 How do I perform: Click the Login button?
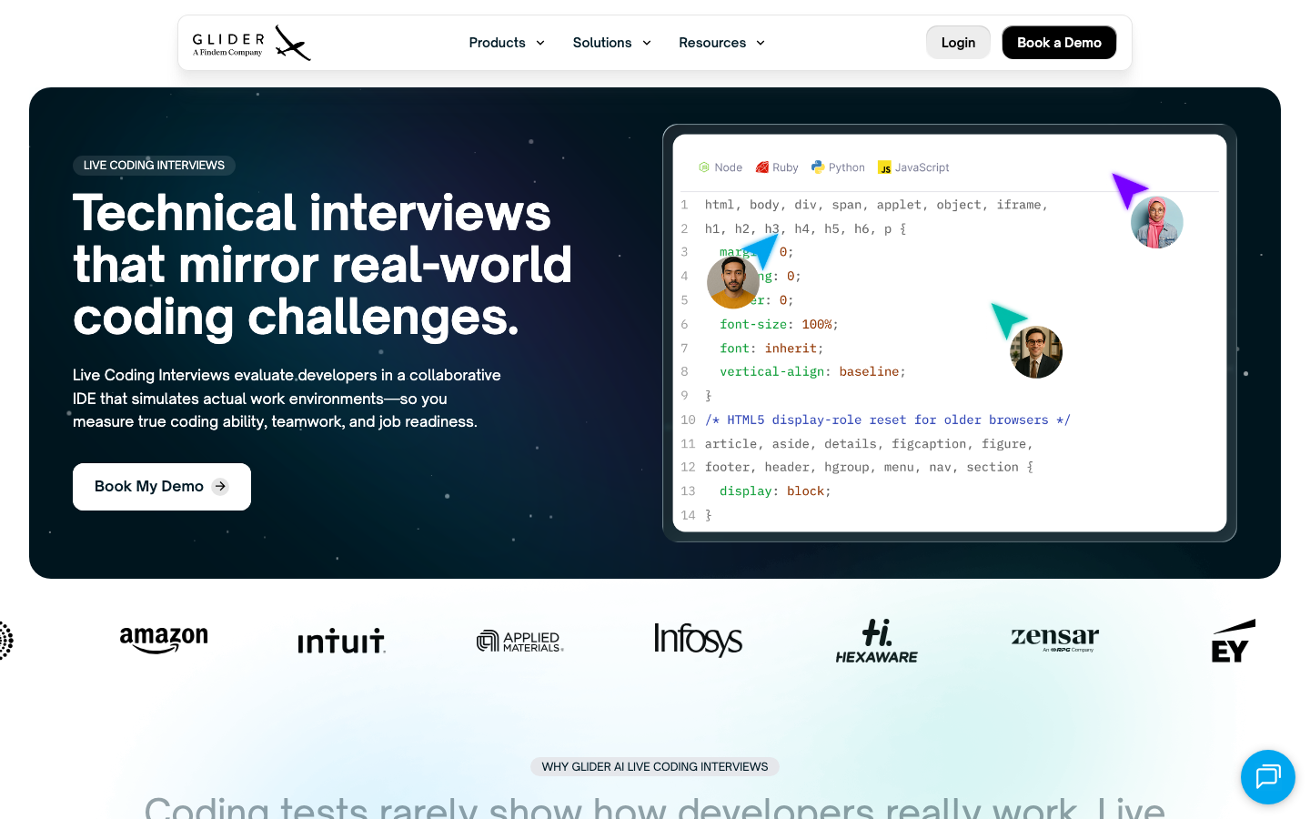coord(958,43)
